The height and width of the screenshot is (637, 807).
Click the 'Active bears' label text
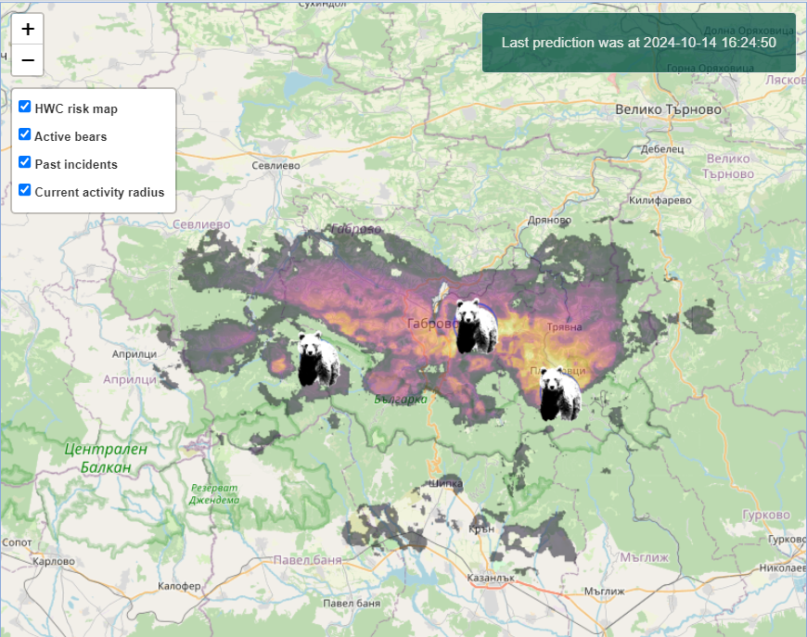tap(70, 136)
